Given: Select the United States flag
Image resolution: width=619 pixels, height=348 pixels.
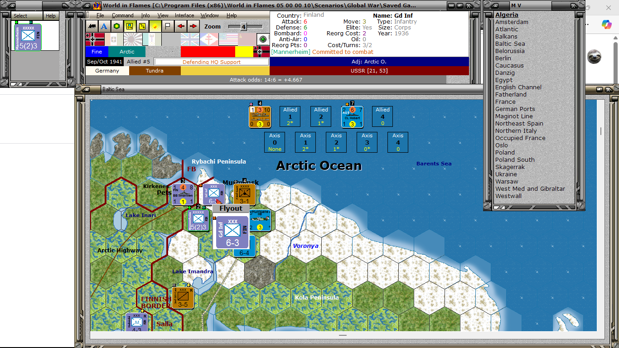Looking at the screenshot, I should coord(228,39).
